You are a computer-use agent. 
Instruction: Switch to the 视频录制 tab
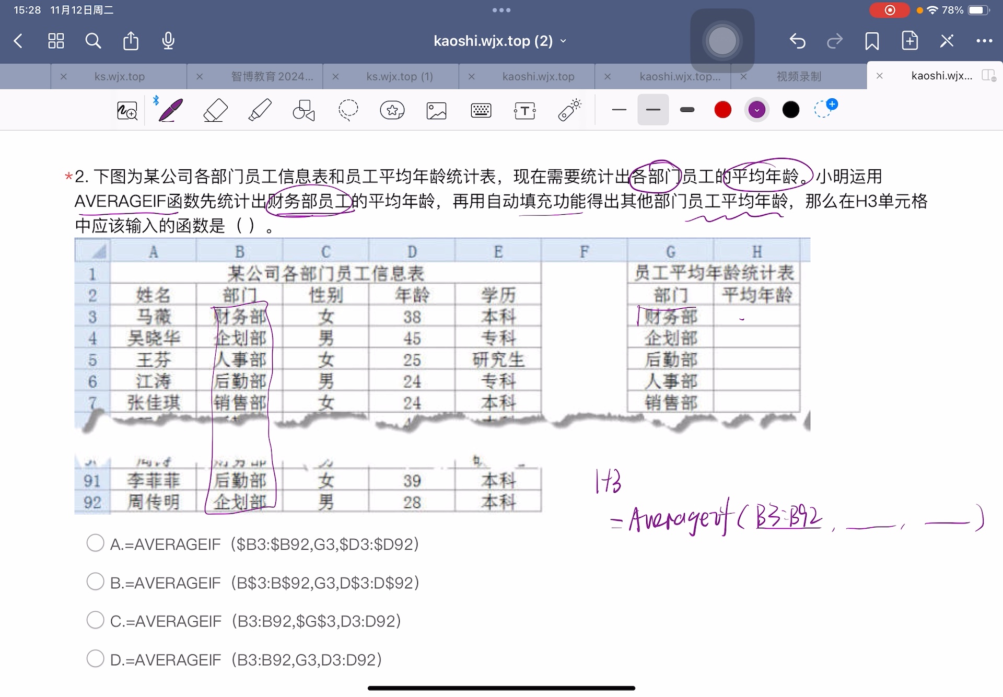799,76
